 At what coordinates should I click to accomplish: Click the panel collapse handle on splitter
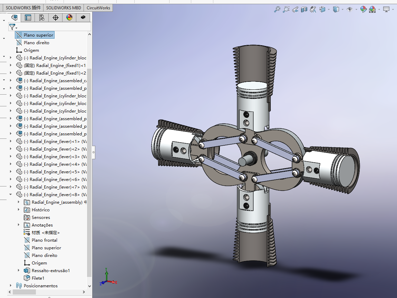(x=94, y=152)
